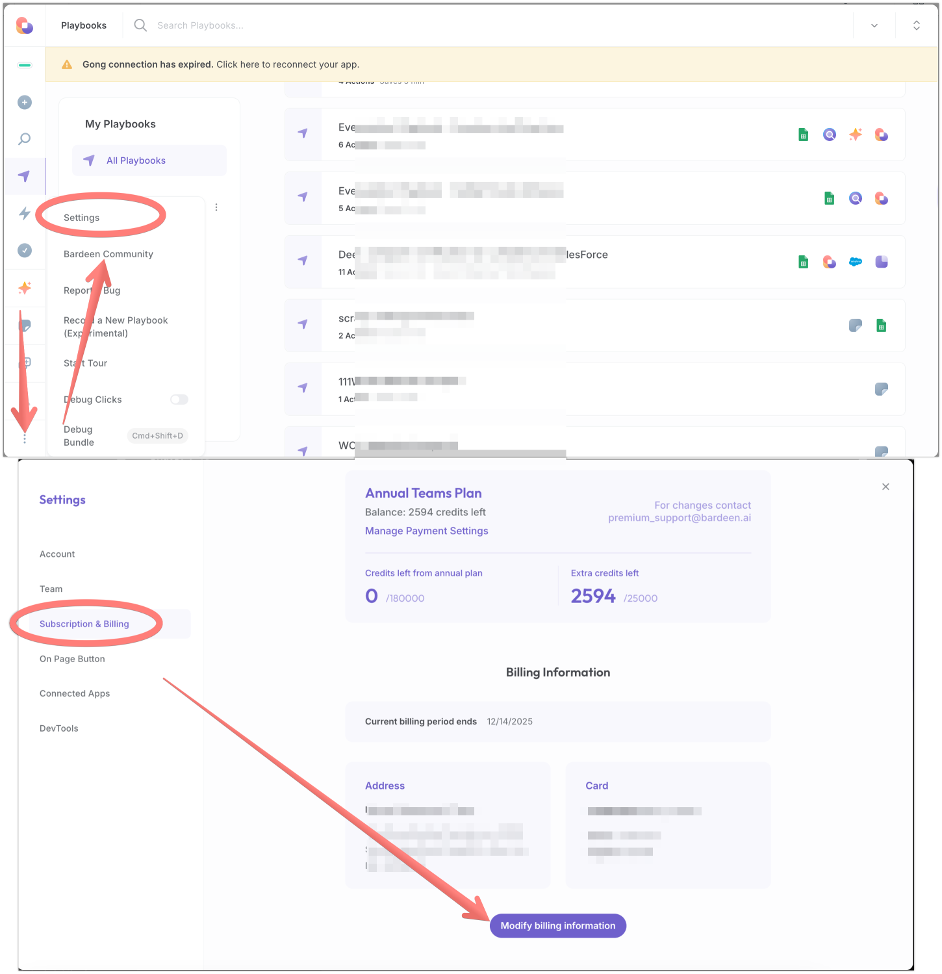The height and width of the screenshot is (974, 942).
Task: Open the orange sparkle Magic Box icon
Action: click(25, 288)
